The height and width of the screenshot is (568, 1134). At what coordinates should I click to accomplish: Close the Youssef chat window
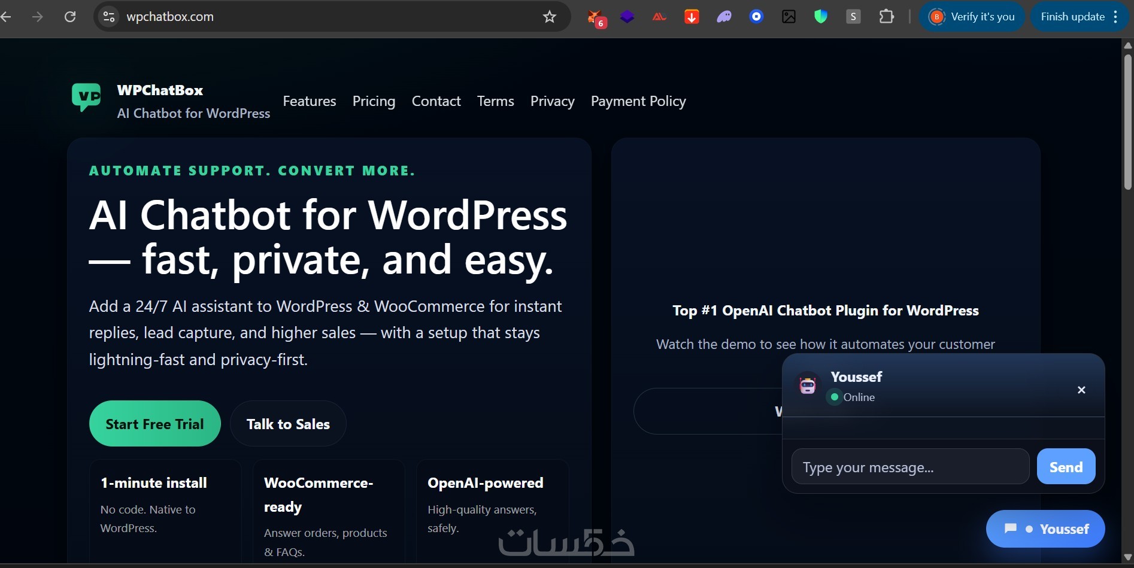pos(1081,390)
